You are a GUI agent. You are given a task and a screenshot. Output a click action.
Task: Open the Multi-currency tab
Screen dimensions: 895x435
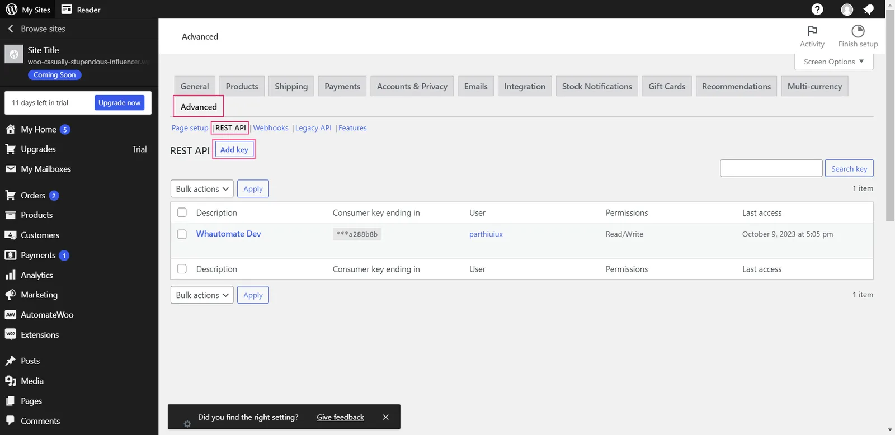(814, 86)
